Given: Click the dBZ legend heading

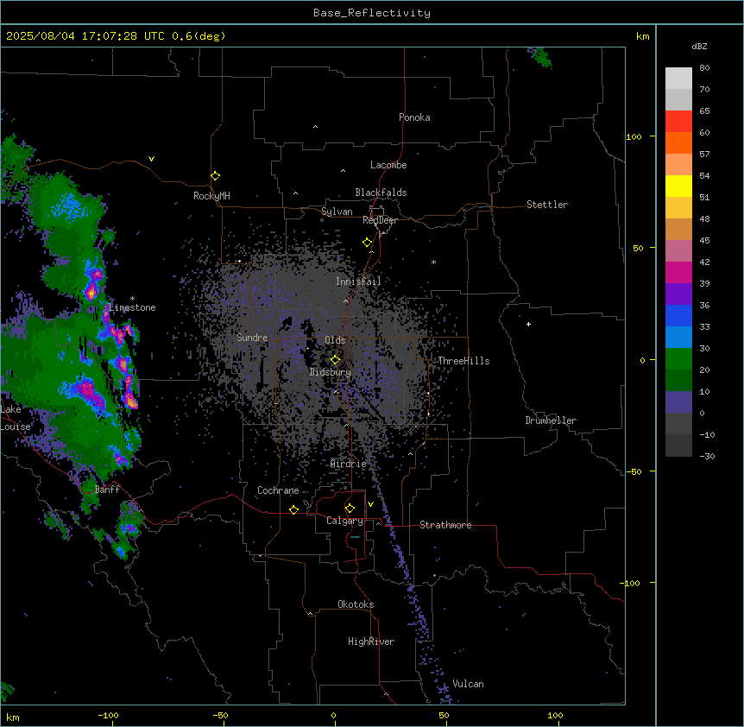Looking at the screenshot, I should tap(699, 47).
